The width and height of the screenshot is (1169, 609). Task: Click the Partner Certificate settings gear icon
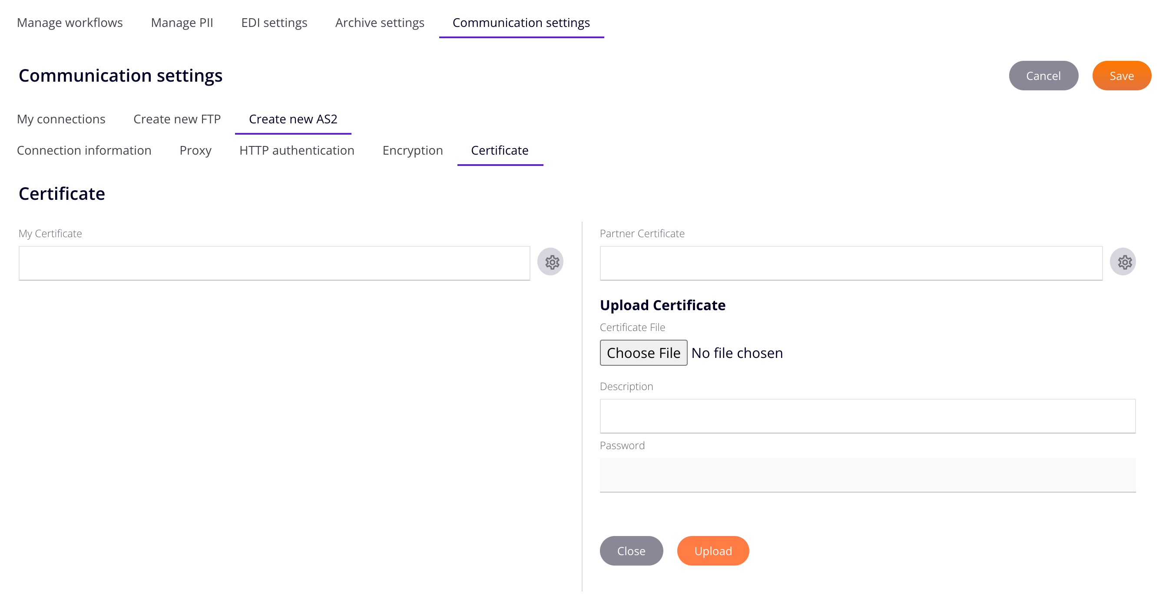(x=1125, y=262)
